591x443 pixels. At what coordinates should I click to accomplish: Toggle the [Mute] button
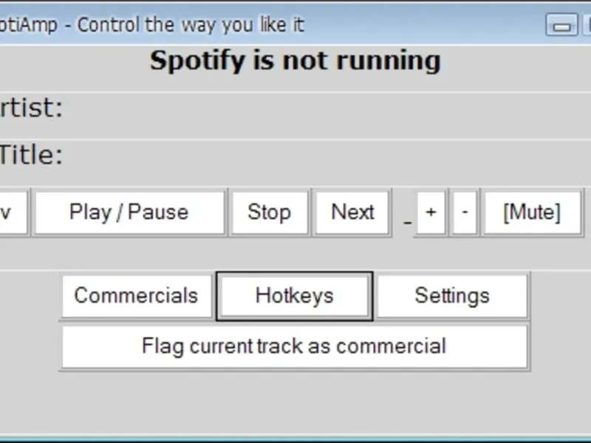pos(532,213)
